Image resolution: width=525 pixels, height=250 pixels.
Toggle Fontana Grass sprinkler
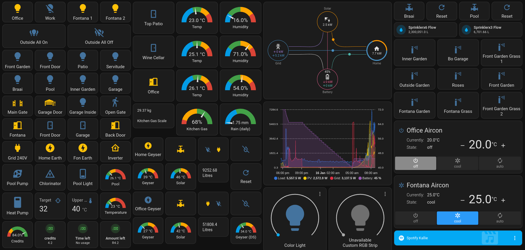point(458,105)
